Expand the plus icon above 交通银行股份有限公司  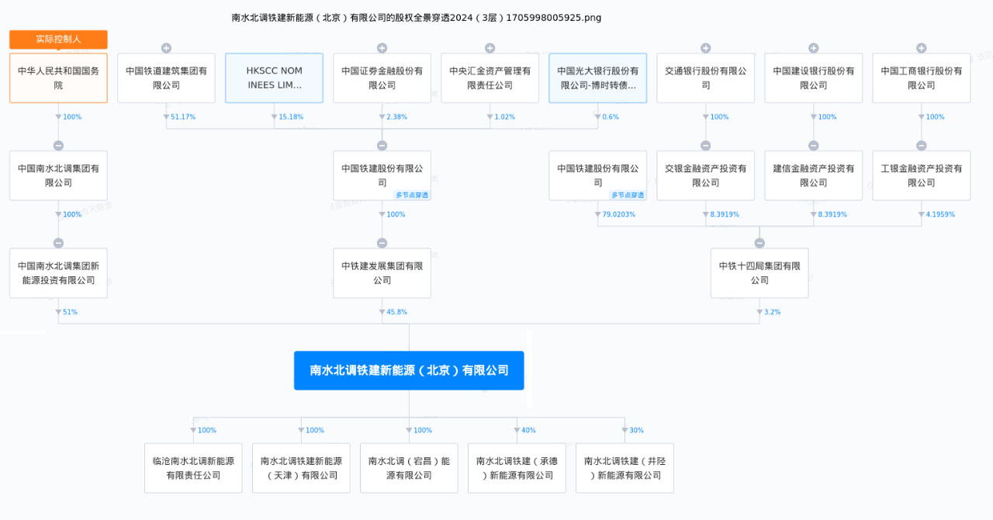click(705, 48)
